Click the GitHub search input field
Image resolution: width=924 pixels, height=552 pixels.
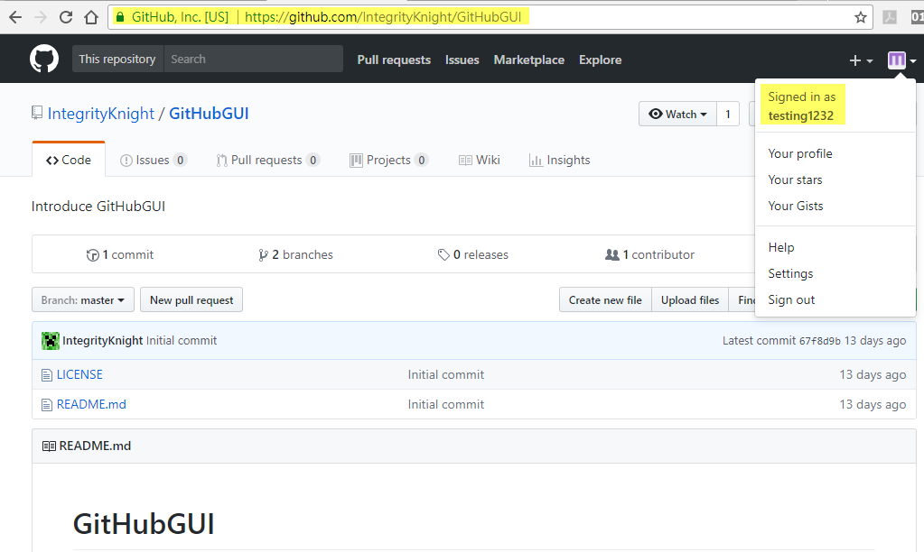coord(254,59)
